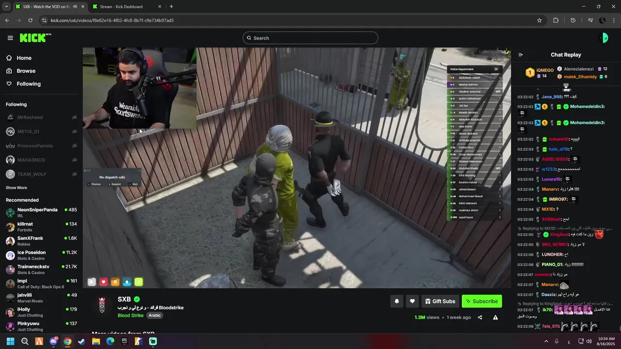Toggle the system tray microphone icon
This screenshot has width=621, height=349.
click(x=556, y=341)
